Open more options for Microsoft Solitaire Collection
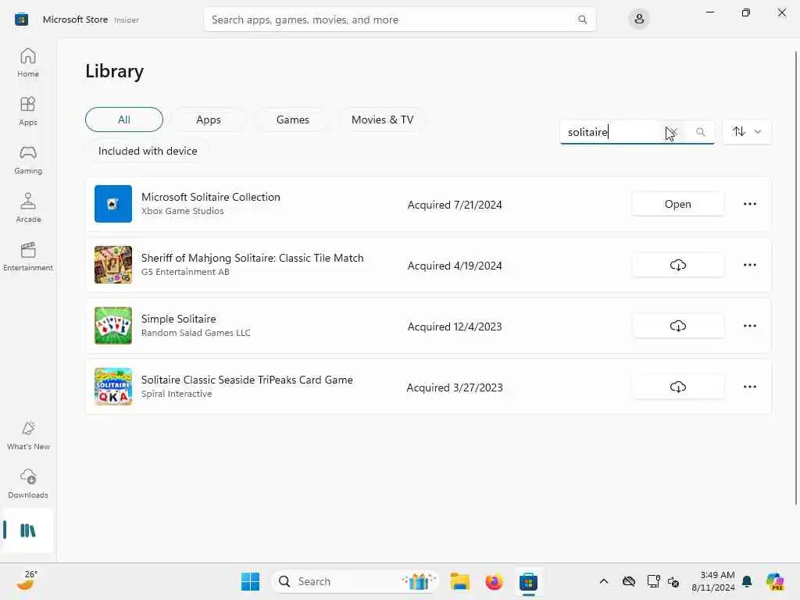The image size is (800, 600). tap(749, 204)
